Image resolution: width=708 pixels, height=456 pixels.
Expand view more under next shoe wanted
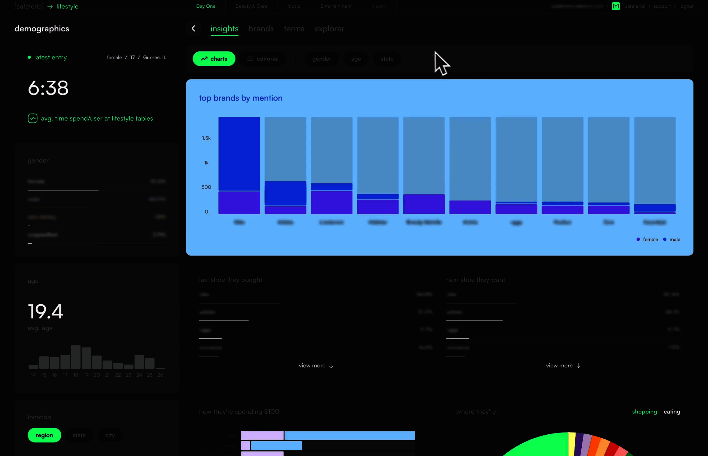(x=563, y=366)
